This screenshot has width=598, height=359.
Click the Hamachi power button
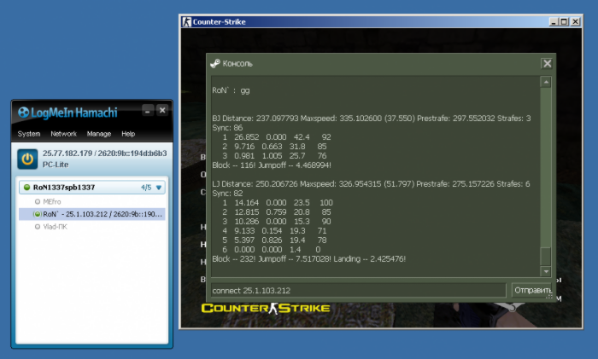[26, 158]
